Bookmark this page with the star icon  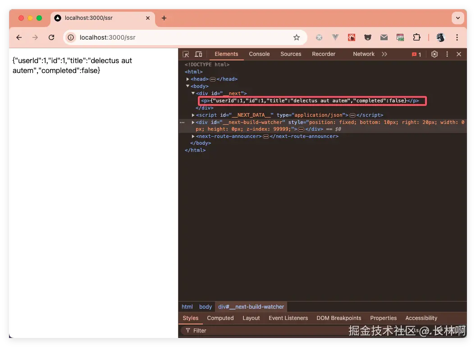point(296,37)
